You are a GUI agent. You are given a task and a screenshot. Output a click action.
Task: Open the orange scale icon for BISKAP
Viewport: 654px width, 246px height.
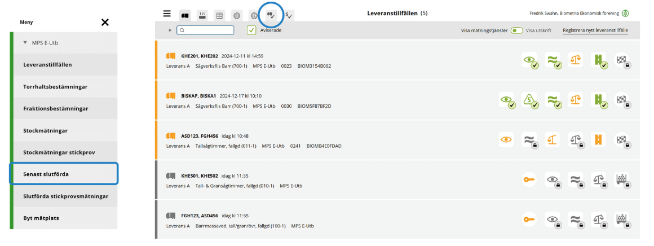(x=576, y=100)
